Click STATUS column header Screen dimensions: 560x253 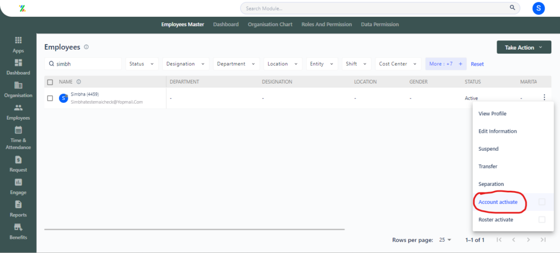[x=472, y=82]
